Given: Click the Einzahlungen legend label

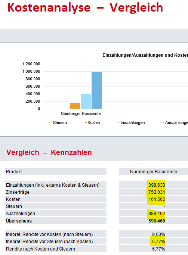Looking at the screenshot, I should click(x=132, y=122).
